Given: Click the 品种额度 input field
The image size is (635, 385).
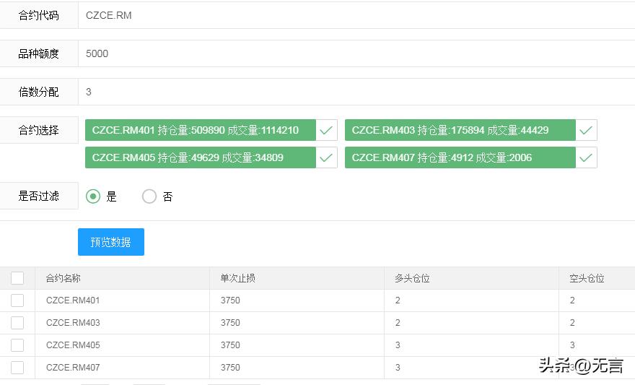Looking at the screenshot, I should coord(354,53).
